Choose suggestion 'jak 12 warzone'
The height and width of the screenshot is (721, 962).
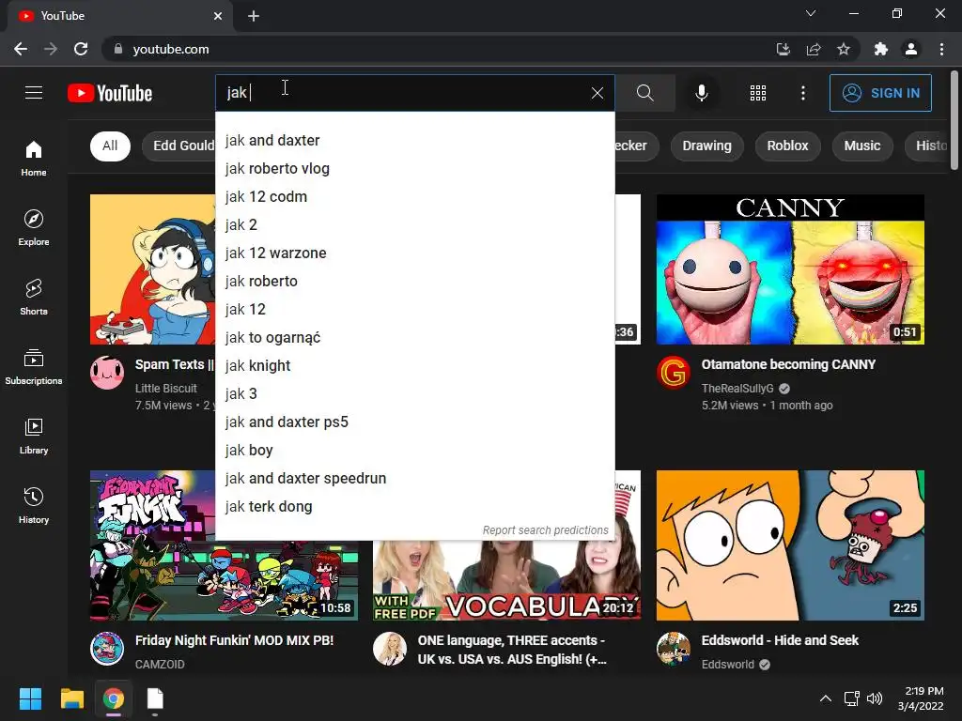414,253
